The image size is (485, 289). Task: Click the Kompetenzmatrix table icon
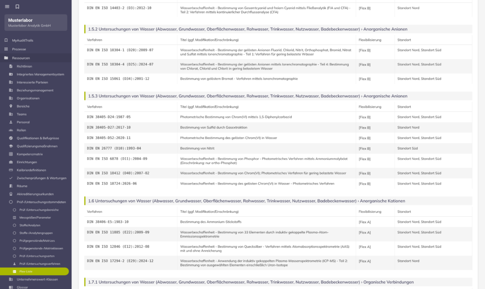pyautogui.click(x=11, y=154)
